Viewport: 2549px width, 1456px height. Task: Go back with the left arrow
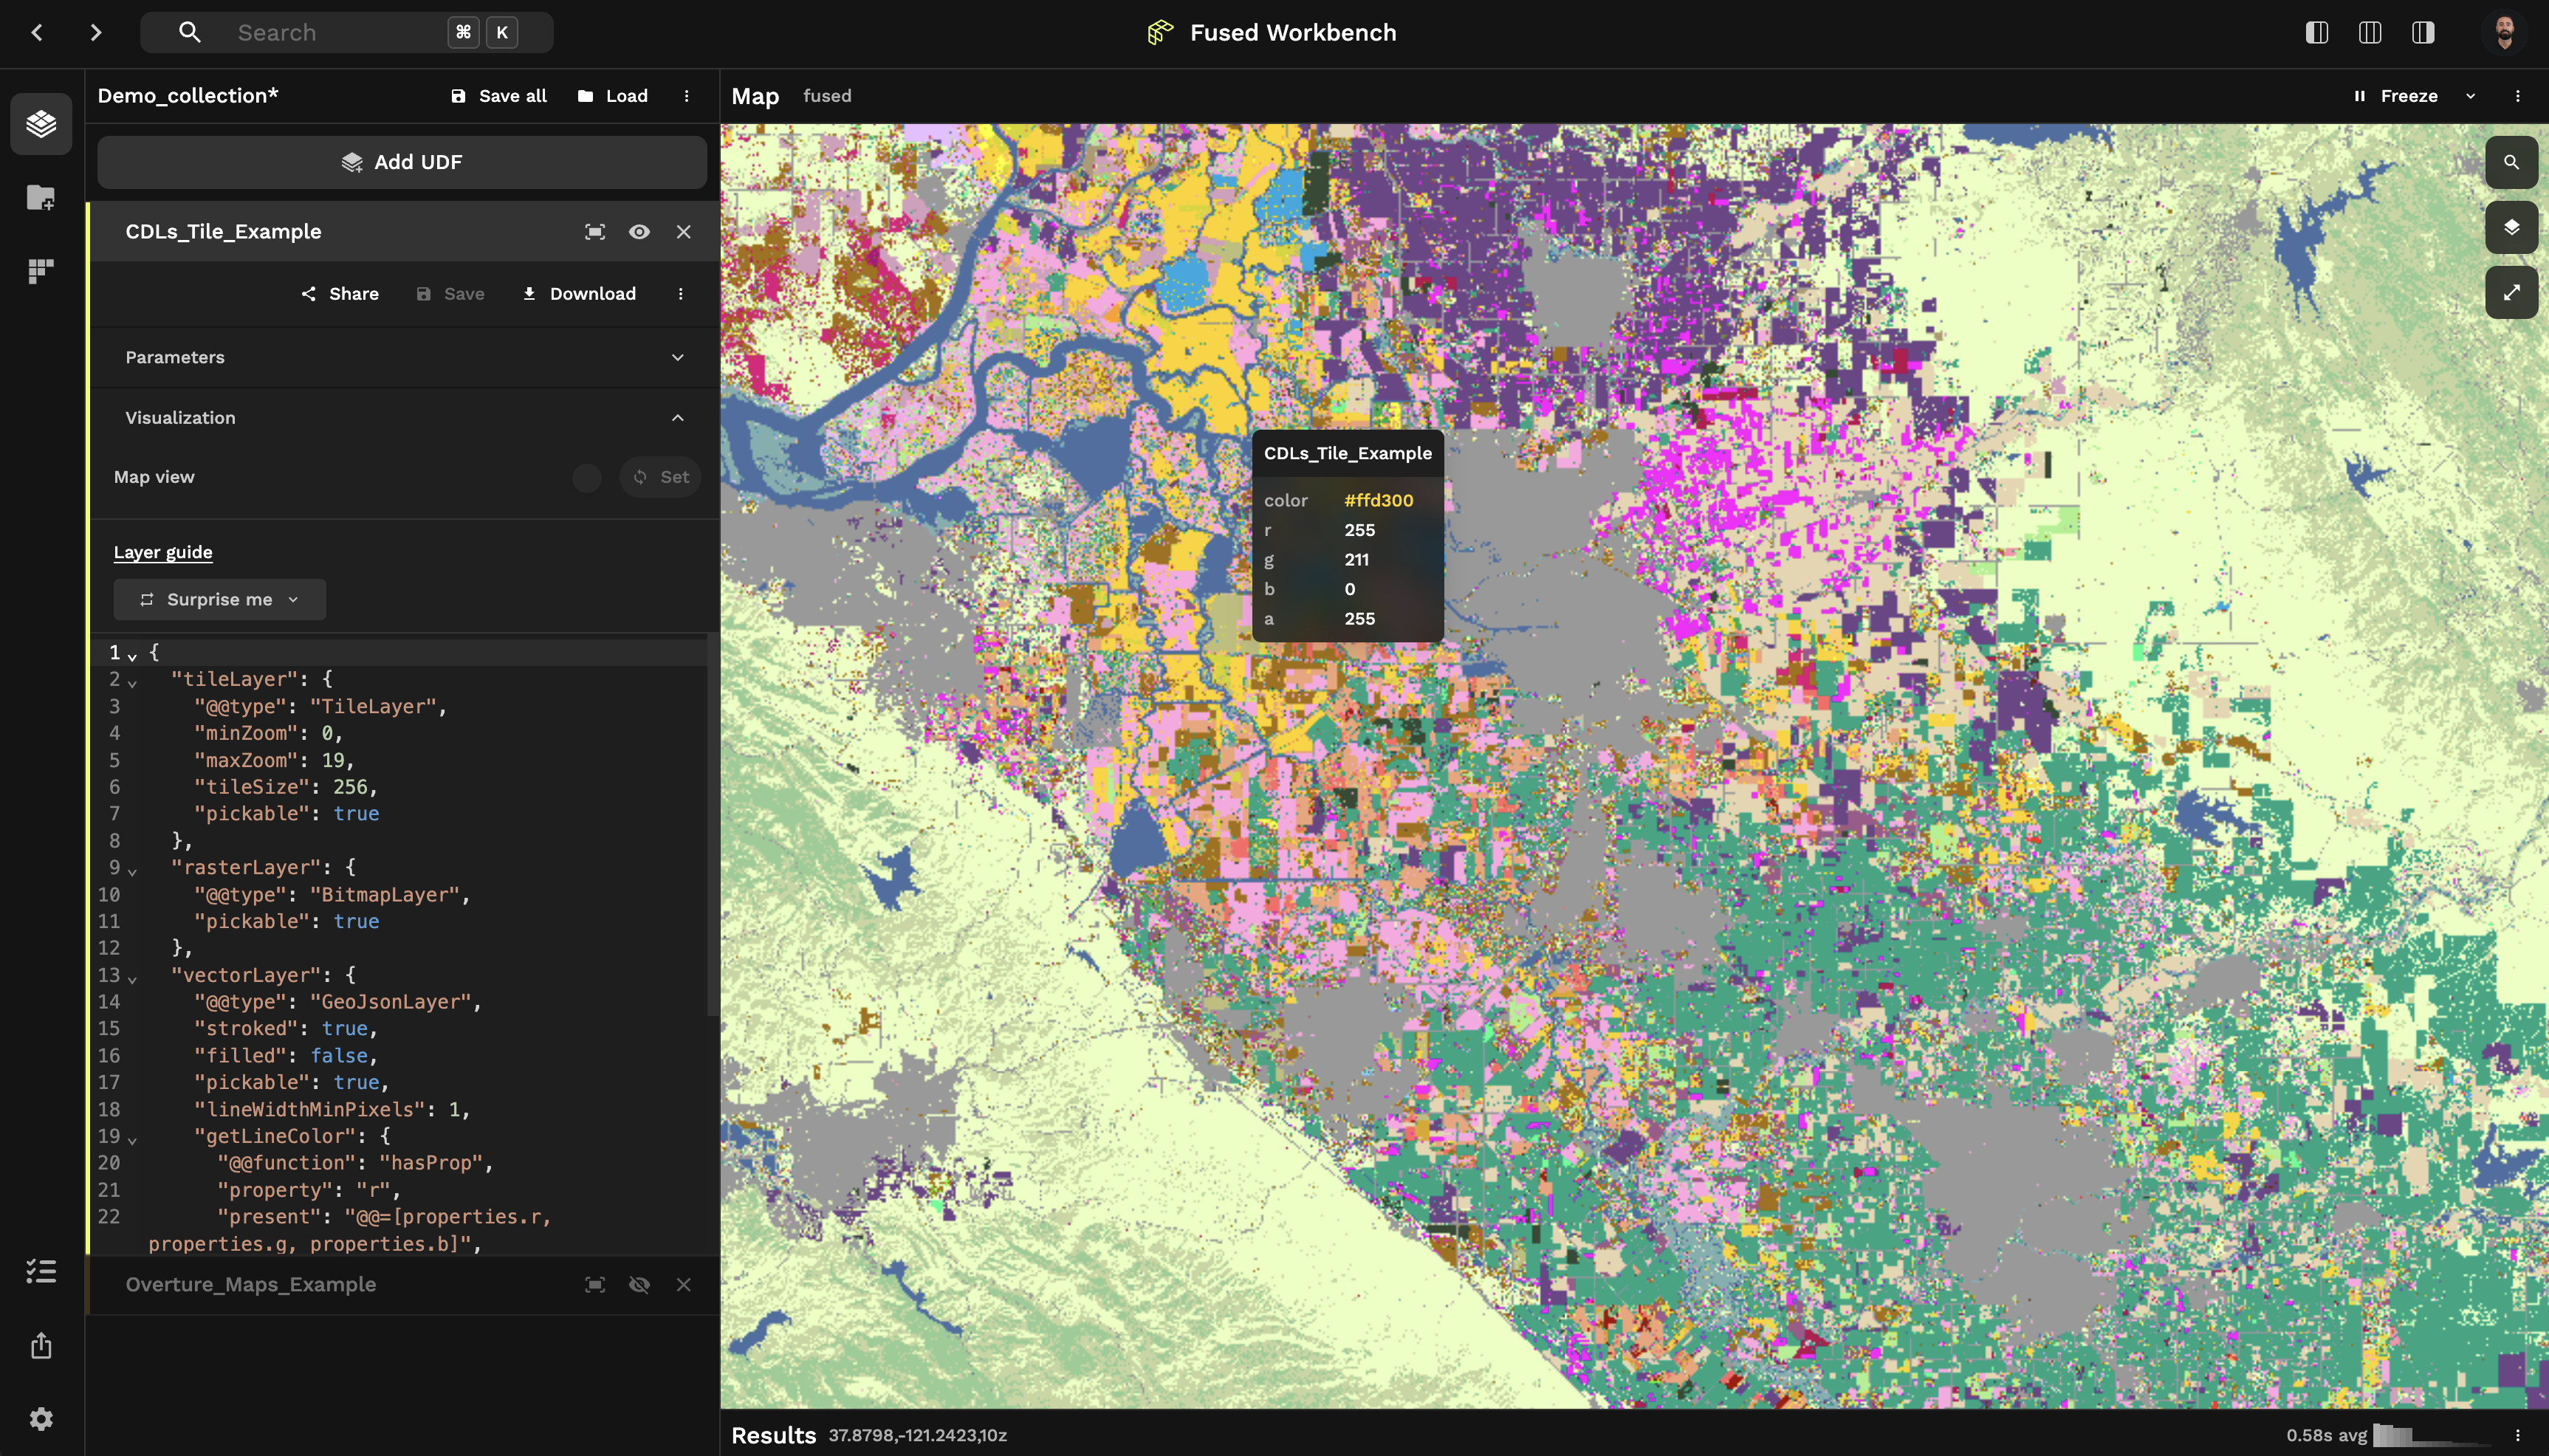click(x=37, y=32)
